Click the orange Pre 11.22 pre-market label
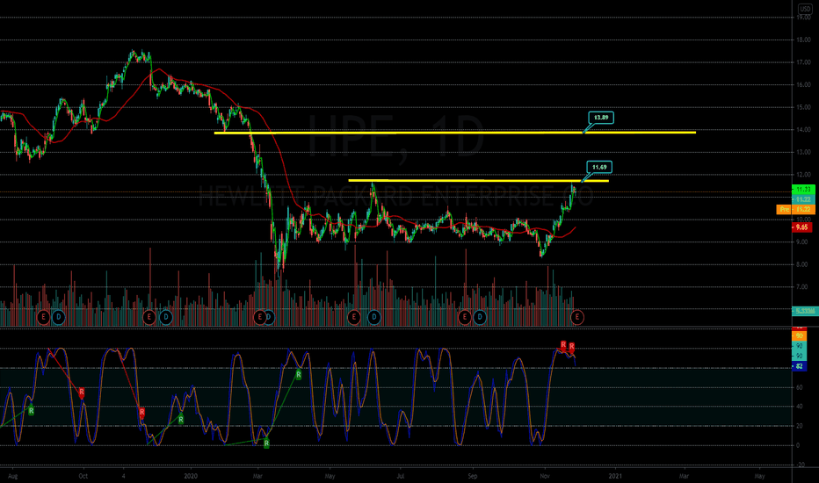Screen dimensions: 819x483 (795, 209)
